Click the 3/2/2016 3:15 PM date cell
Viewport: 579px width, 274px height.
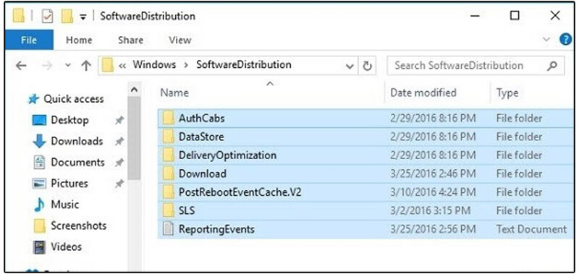(x=430, y=210)
